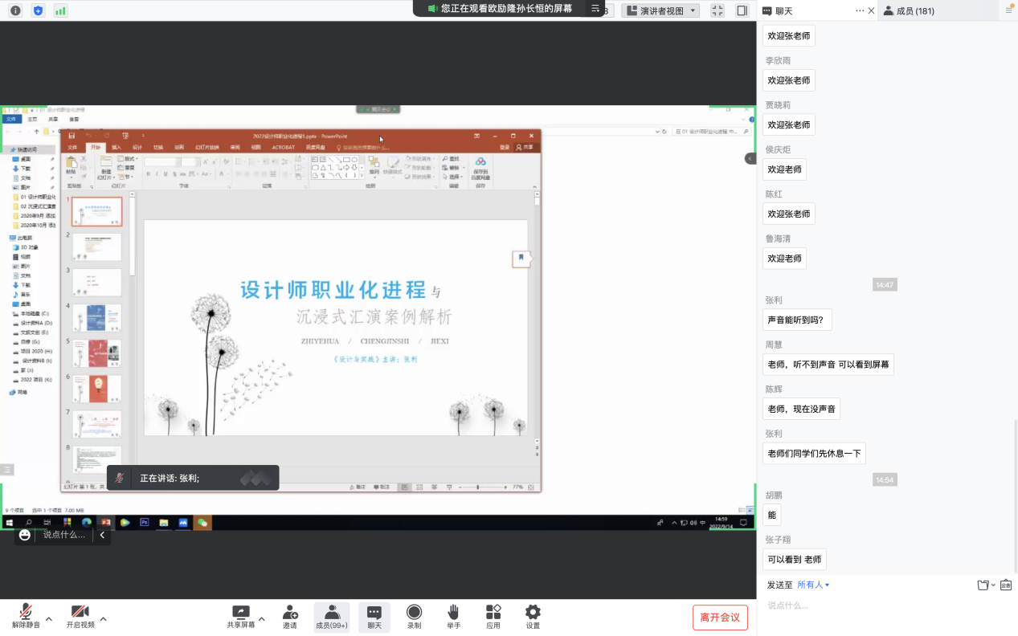The height and width of the screenshot is (636, 1018).
Task: Click the Leave Meeting (离开会议) button
Action: tap(720, 617)
